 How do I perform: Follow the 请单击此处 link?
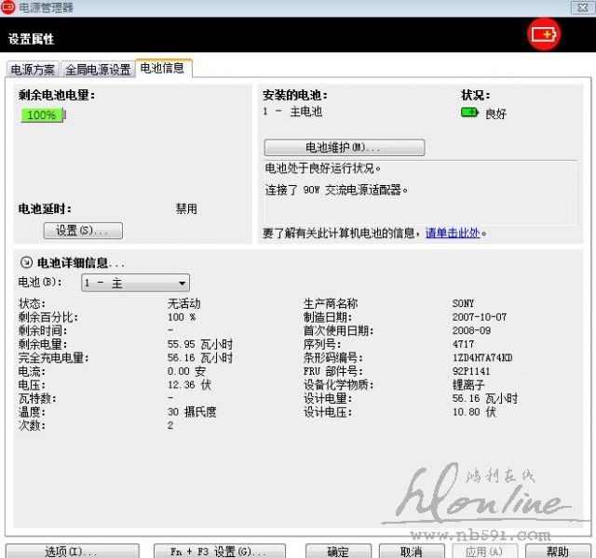click(453, 233)
